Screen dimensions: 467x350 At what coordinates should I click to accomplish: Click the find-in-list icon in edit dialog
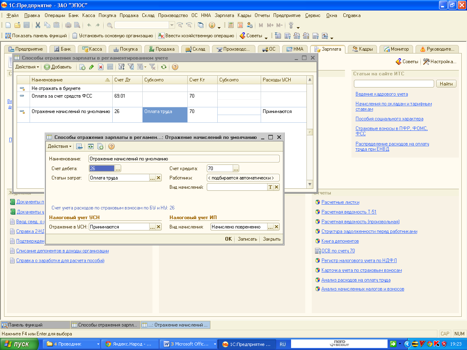[x=79, y=146]
